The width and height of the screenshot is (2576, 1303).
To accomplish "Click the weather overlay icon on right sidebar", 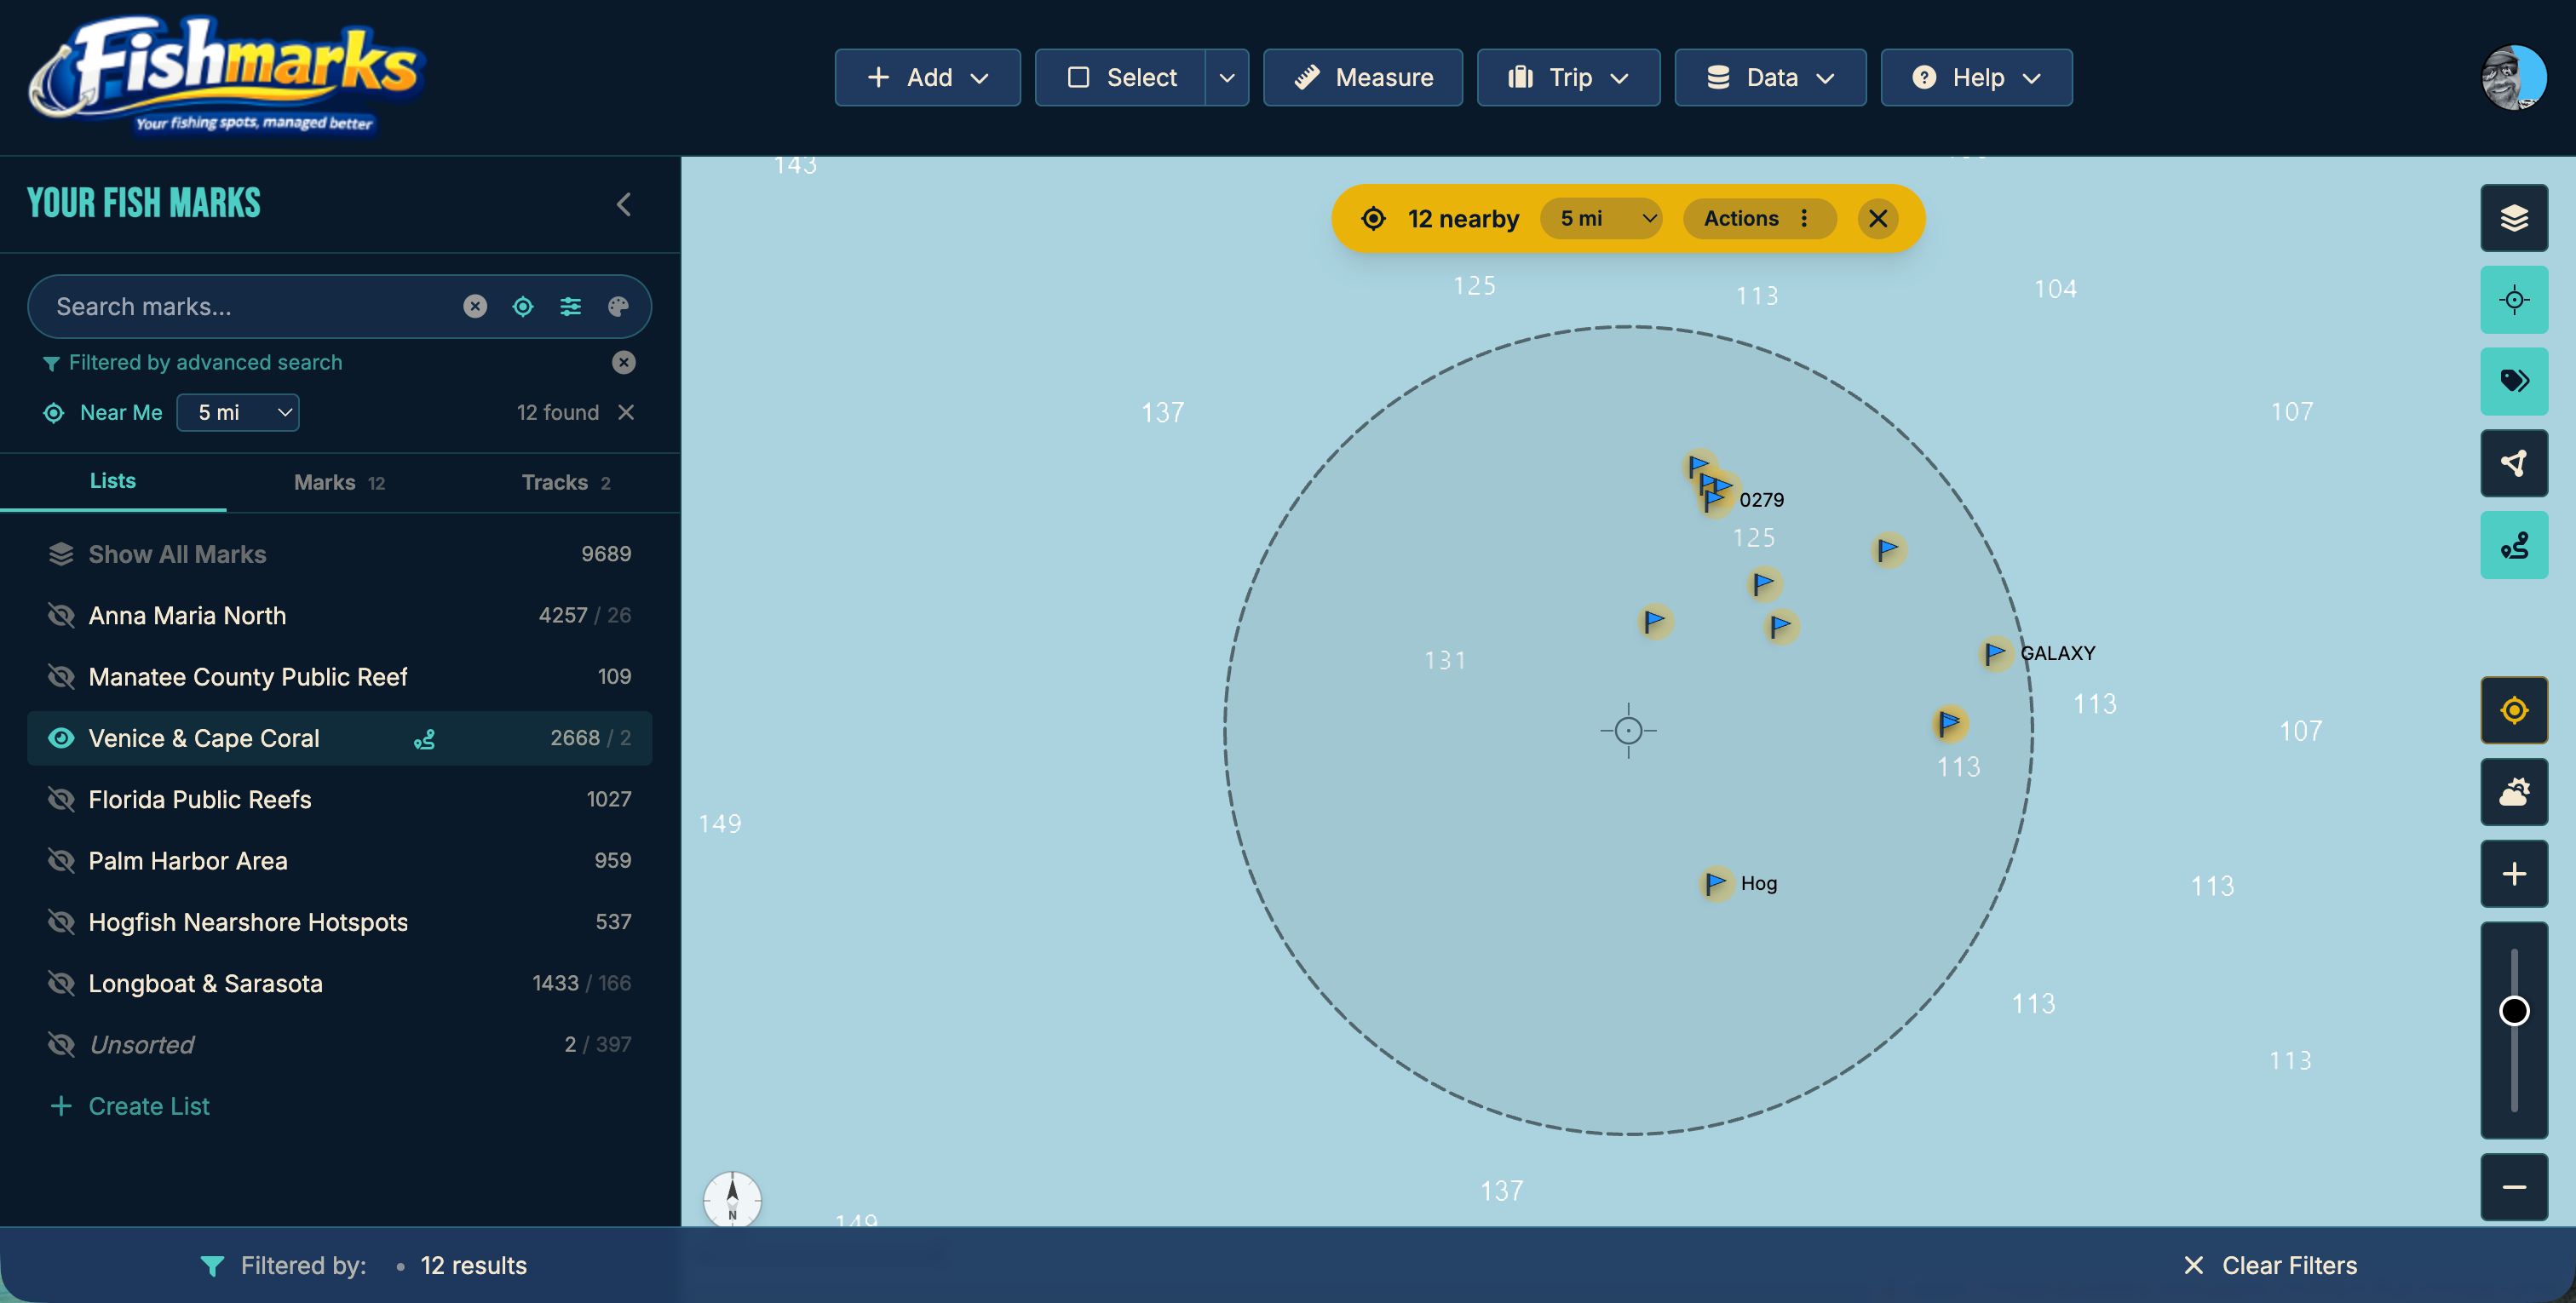I will point(2515,793).
